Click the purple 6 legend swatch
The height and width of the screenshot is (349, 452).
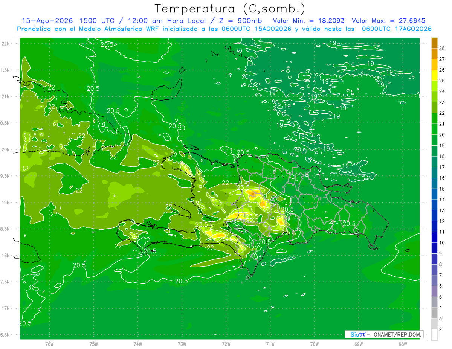pyautogui.click(x=434, y=280)
